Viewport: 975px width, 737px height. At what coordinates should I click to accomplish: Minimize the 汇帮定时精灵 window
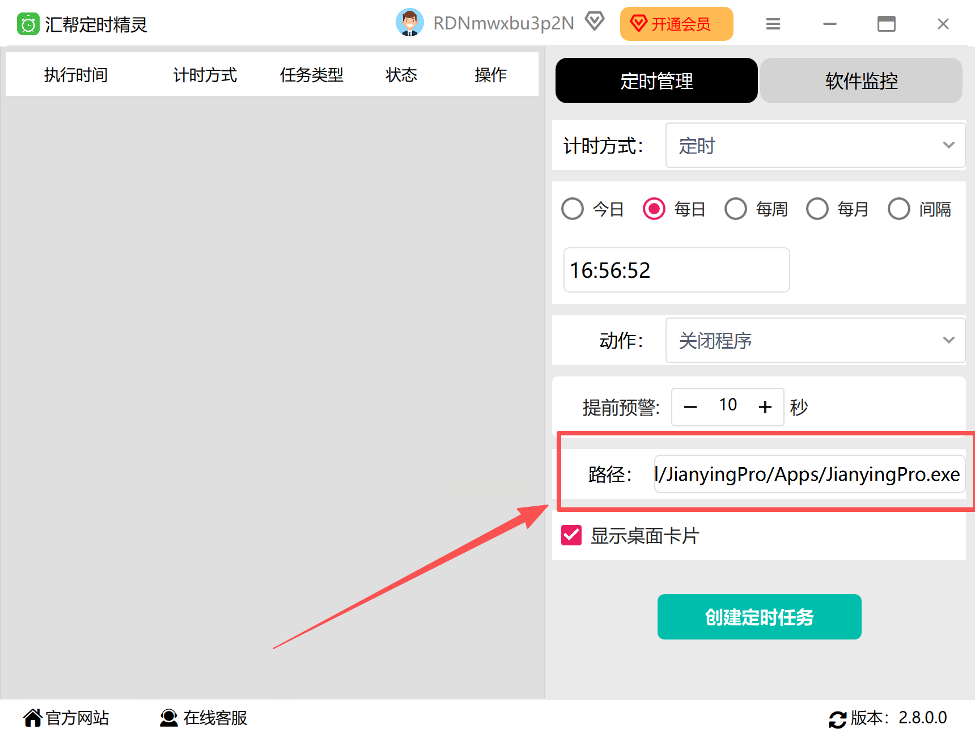click(x=830, y=24)
